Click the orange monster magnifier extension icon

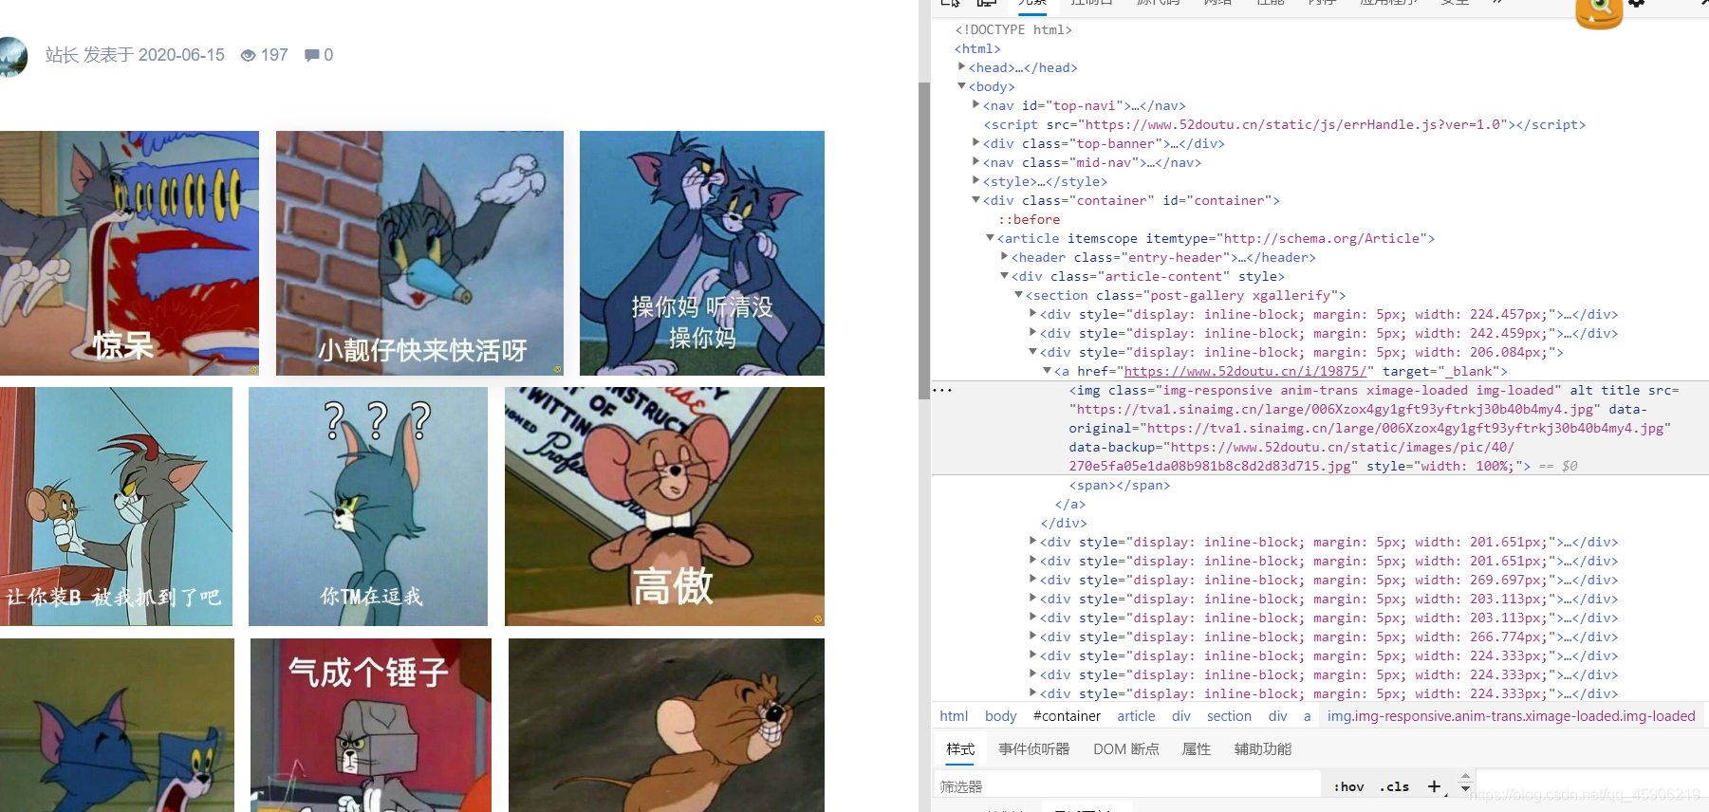coord(1599,12)
